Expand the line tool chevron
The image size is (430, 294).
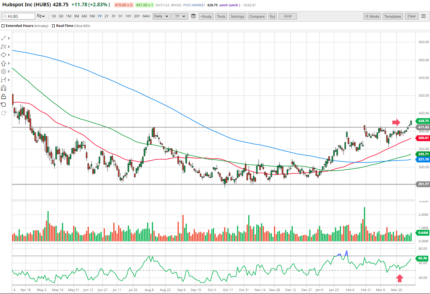[9, 38]
